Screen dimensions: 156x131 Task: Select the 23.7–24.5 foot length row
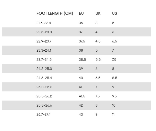pyautogui.click(x=76, y=60)
